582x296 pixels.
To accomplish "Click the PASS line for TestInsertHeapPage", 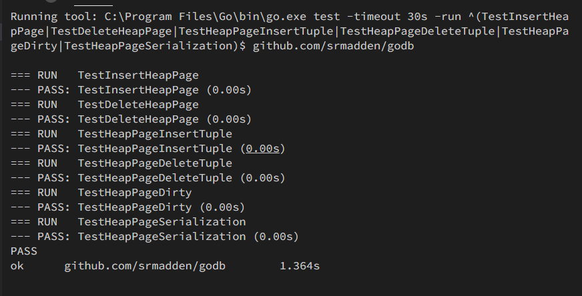I will click(131, 90).
